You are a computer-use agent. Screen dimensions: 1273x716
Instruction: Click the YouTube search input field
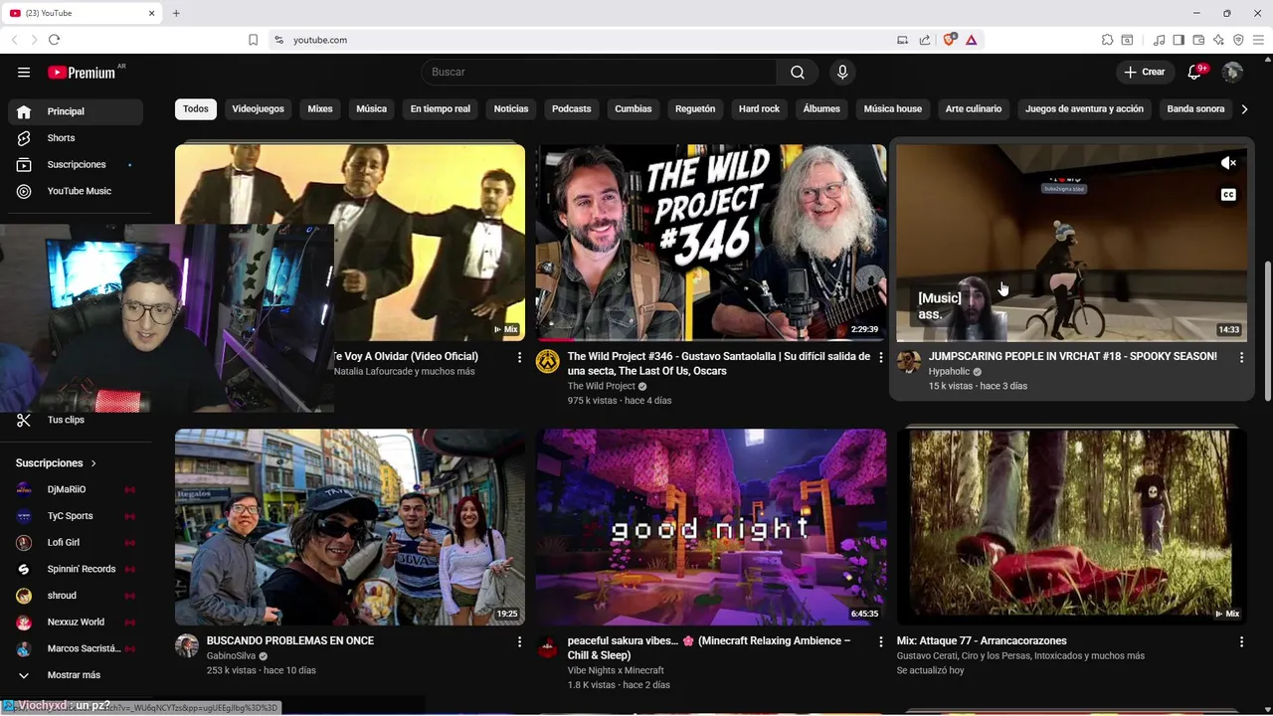click(599, 72)
